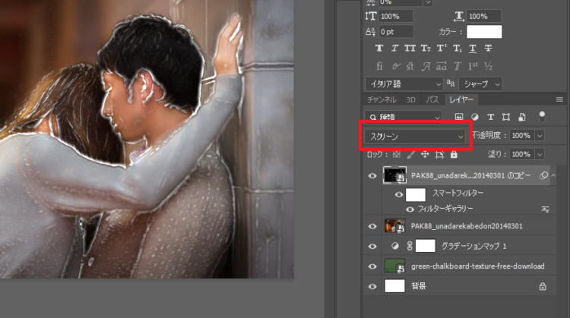The width and height of the screenshot is (570, 318).
Task: Switch to the チャンネル tab
Action: [x=382, y=99]
